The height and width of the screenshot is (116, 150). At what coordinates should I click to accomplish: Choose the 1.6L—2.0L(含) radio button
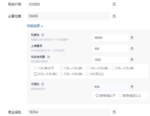click(87, 68)
